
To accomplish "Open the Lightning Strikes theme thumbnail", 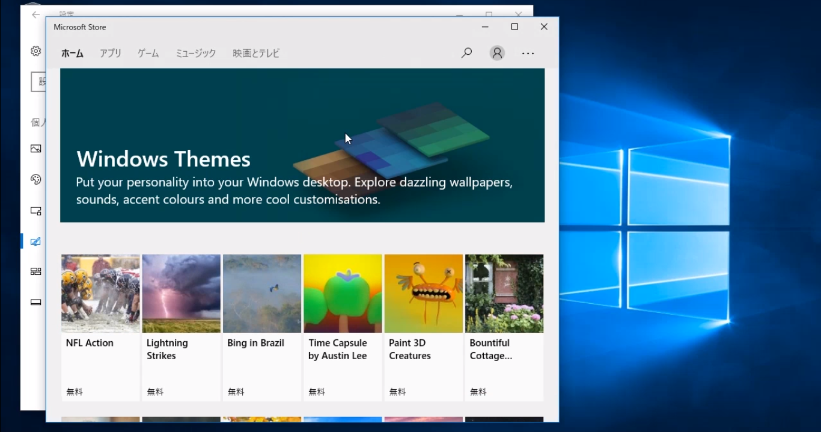I will tap(181, 294).
